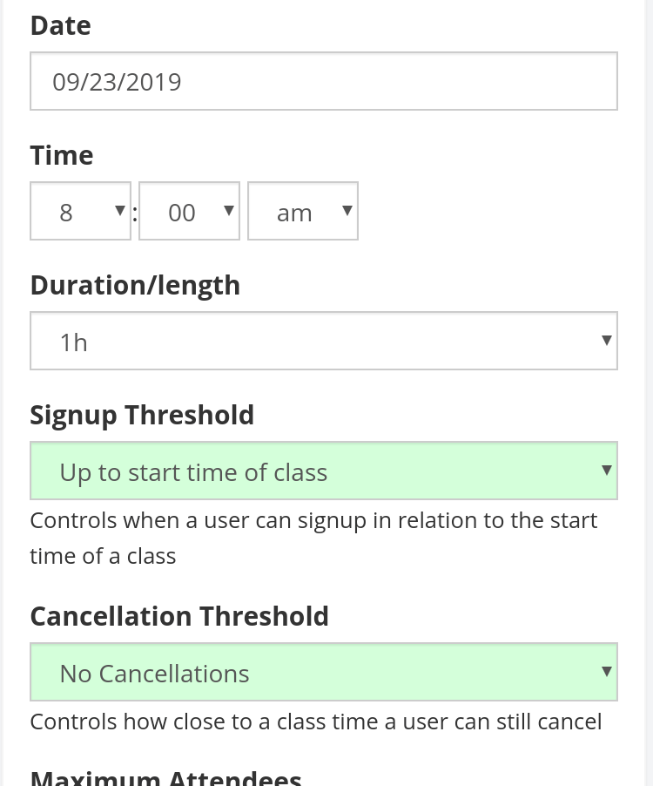Click the arrow on the Cancellation Threshold dropdown
The width and height of the screenshot is (653, 786).
[606, 671]
